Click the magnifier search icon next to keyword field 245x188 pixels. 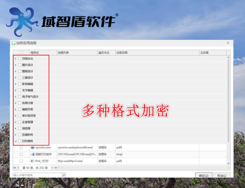(x=64, y=175)
